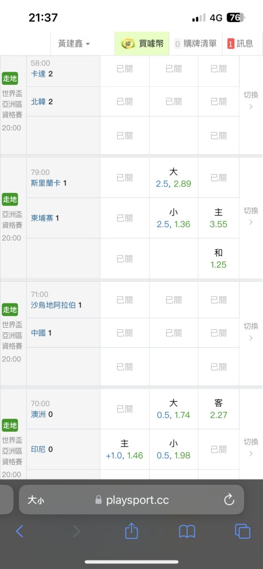
Task: Pick 主 3.55 odds
Action: pyautogui.click(x=219, y=218)
